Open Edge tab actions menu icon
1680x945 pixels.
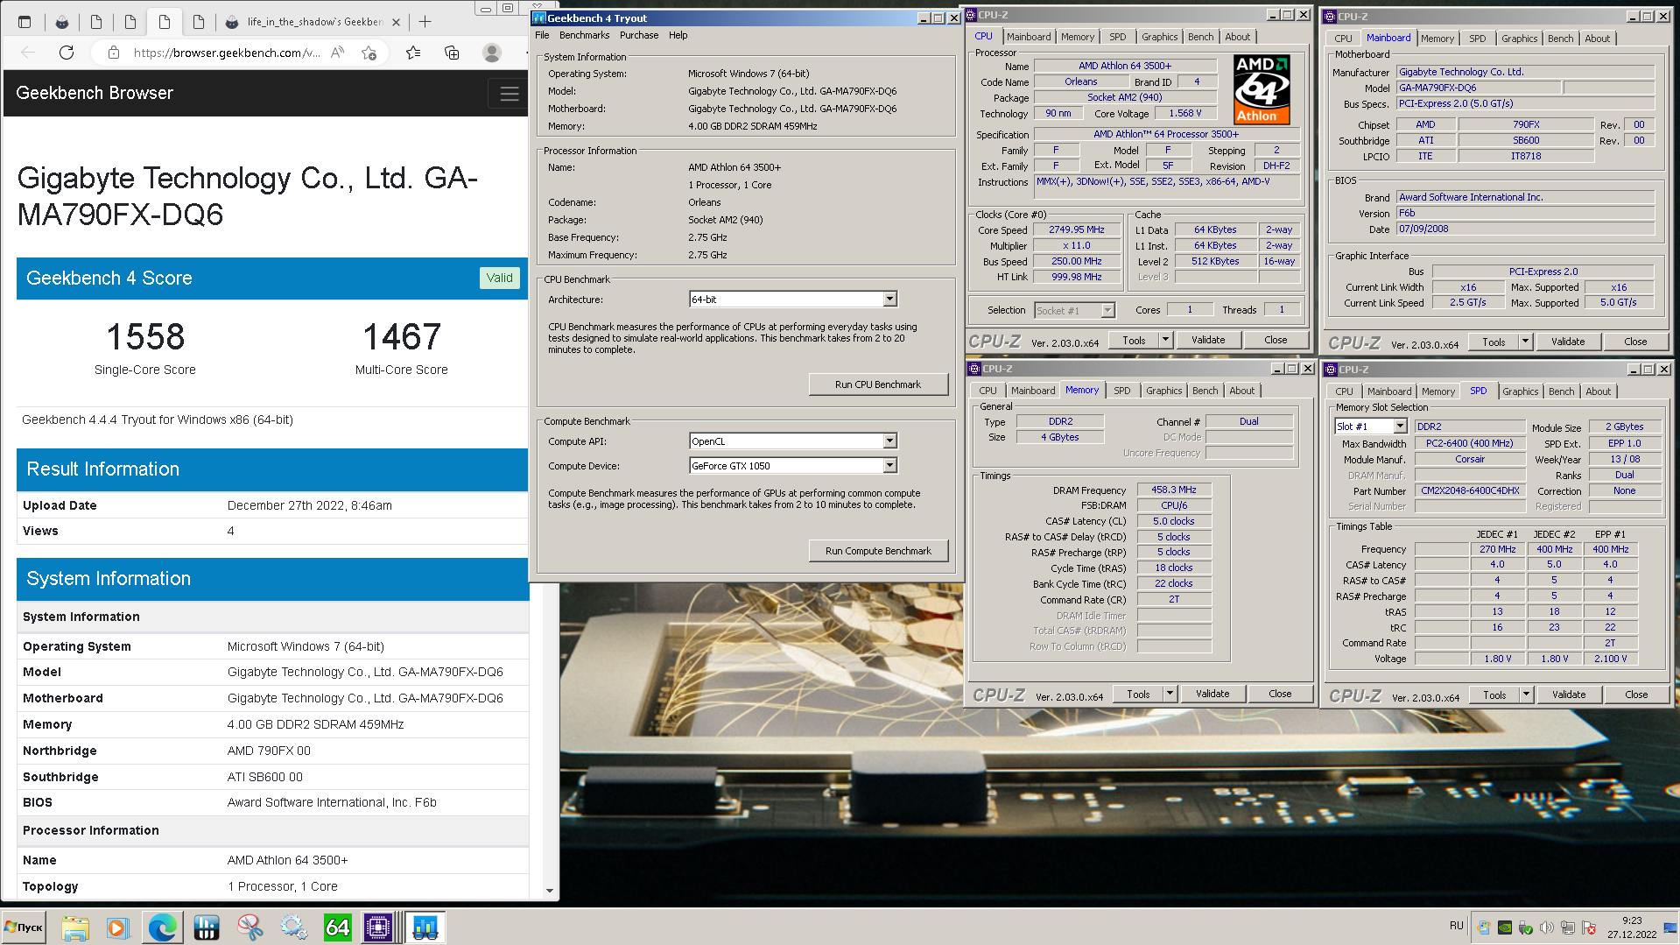(25, 22)
